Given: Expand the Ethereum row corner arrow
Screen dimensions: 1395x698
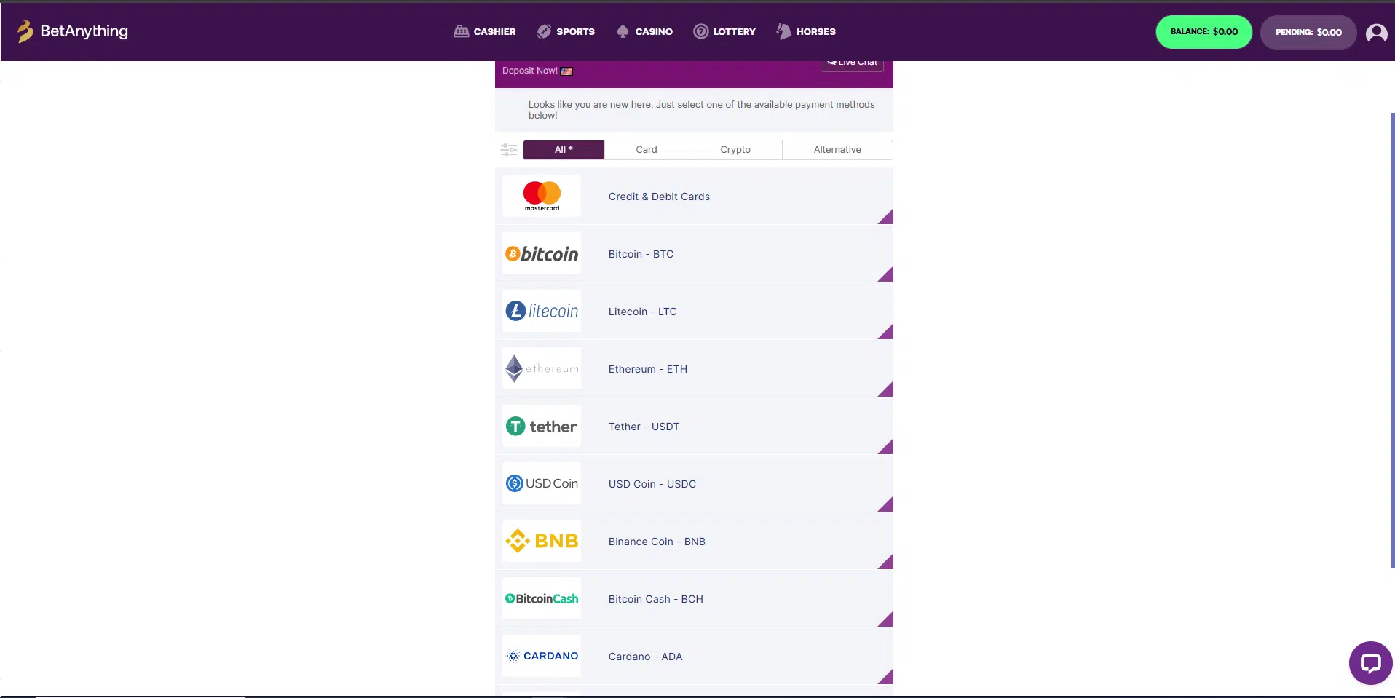Looking at the screenshot, I should (x=888, y=391).
